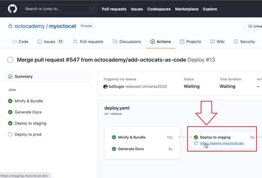The width and height of the screenshot is (262, 178).
Task: Click the 12s duration of Minify & Bundle
Action: 170,137
